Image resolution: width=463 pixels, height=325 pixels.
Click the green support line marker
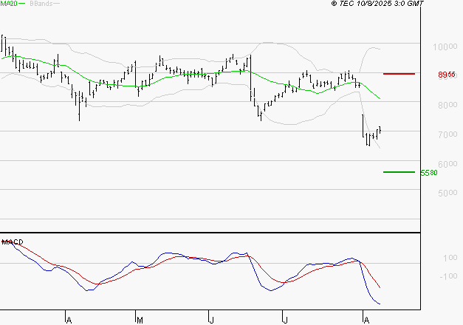[399, 172]
